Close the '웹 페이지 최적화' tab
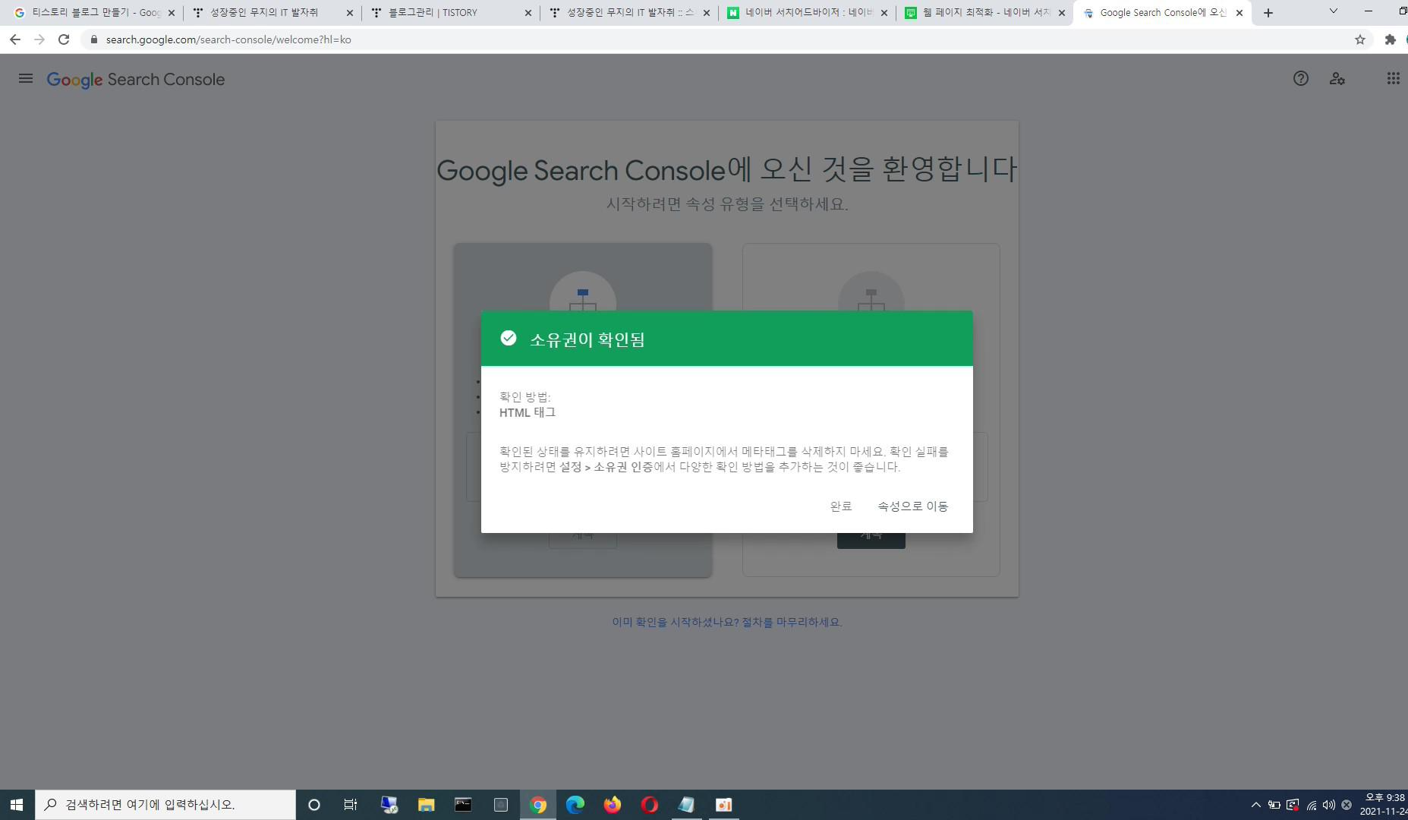 (x=1062, y=13)
